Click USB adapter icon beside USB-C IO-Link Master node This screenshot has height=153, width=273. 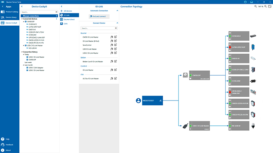point(185,126)
